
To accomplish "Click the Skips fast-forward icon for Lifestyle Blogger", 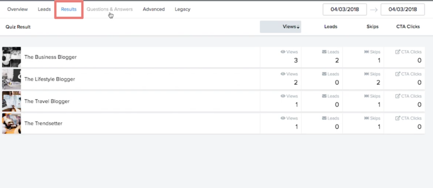I will [x=367, y=74].
